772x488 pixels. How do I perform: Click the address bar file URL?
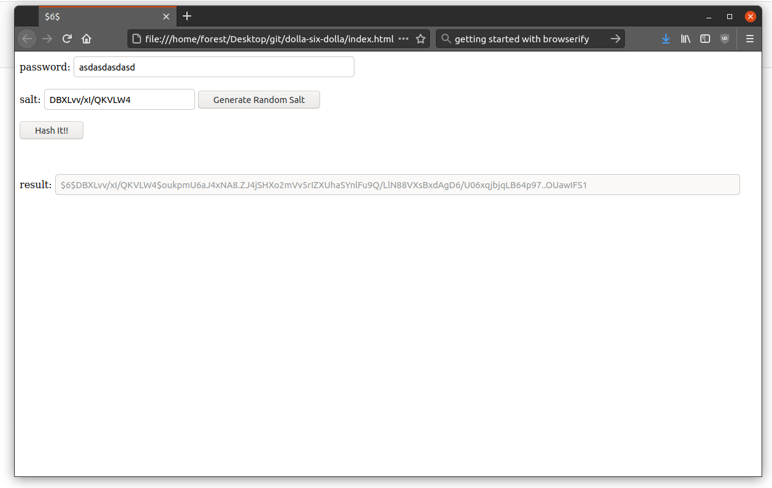(269, 39)
